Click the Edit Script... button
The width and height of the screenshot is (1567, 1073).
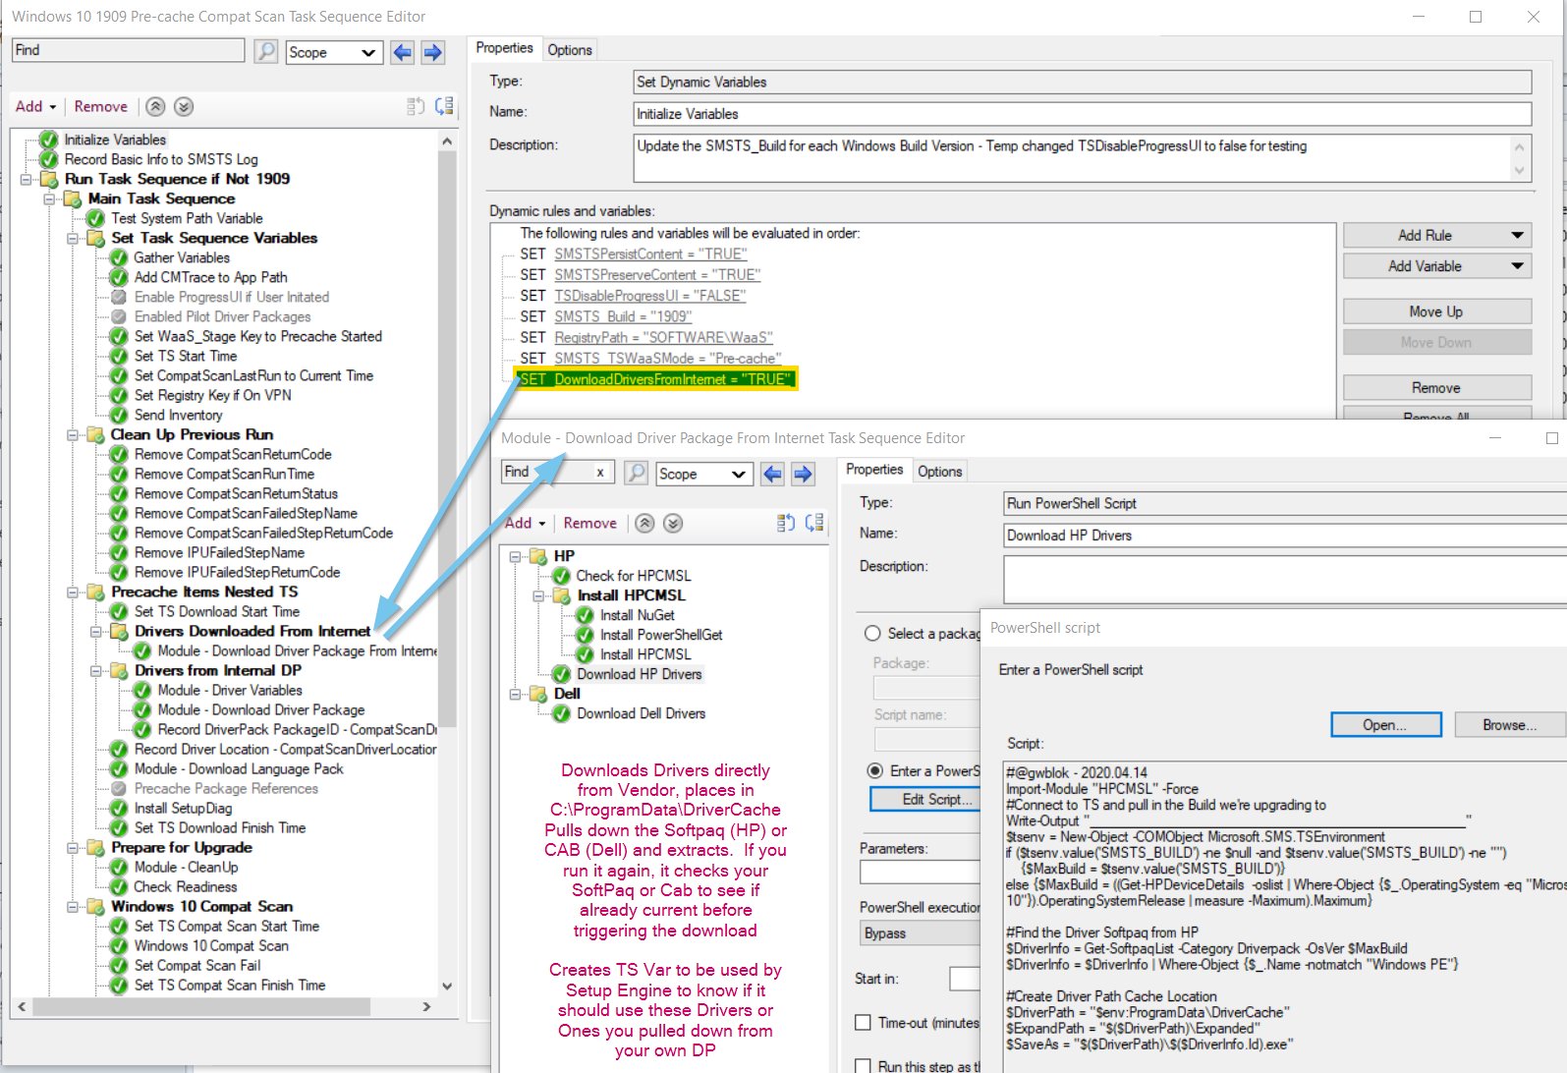[x=925, y=799]
